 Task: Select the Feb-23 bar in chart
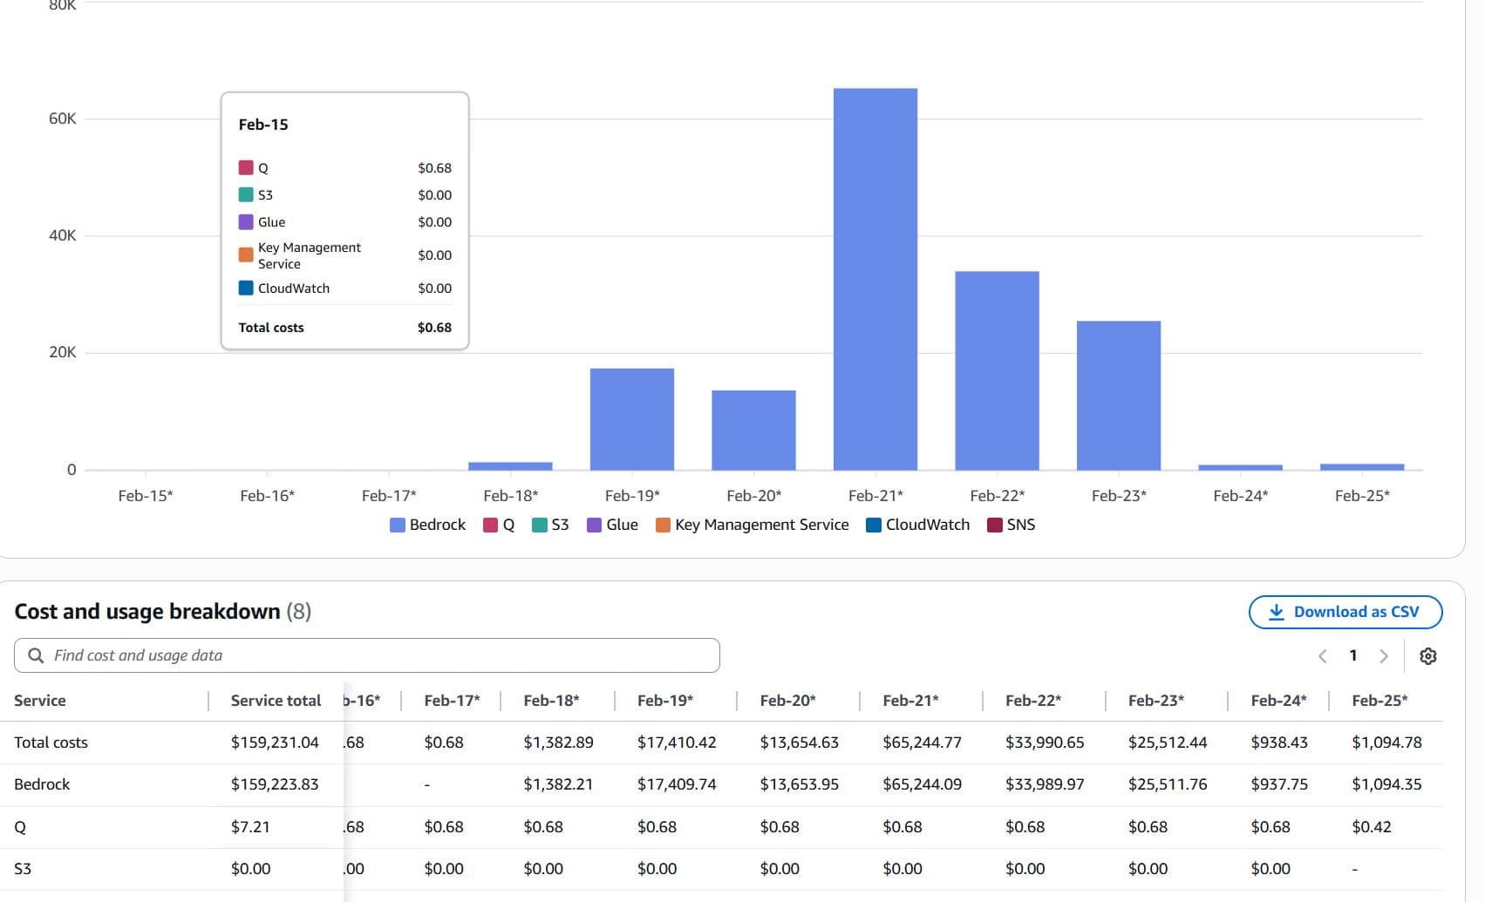1119,396
